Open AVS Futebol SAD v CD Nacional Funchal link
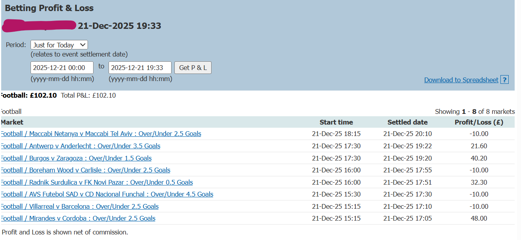The height and width of the screenshot is (240, 521). (107, 194)
